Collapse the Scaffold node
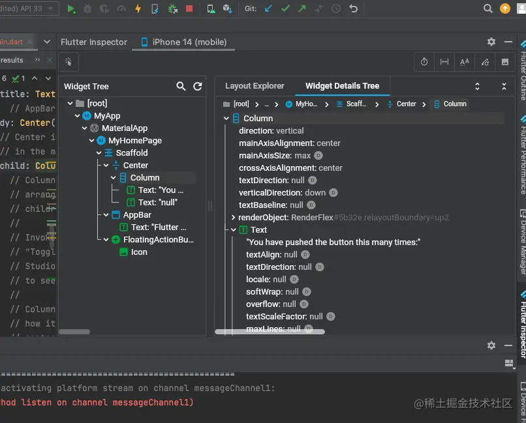526x423 pixels. click(x=99, y=153)
